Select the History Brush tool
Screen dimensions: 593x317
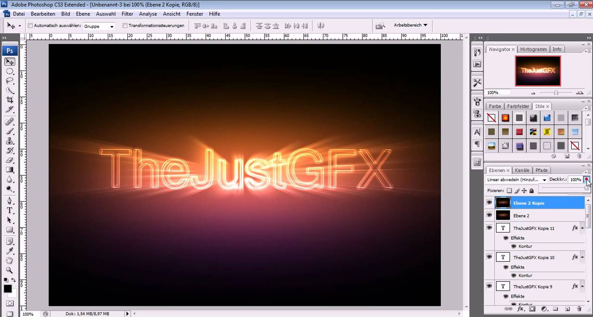pos(10,151)
